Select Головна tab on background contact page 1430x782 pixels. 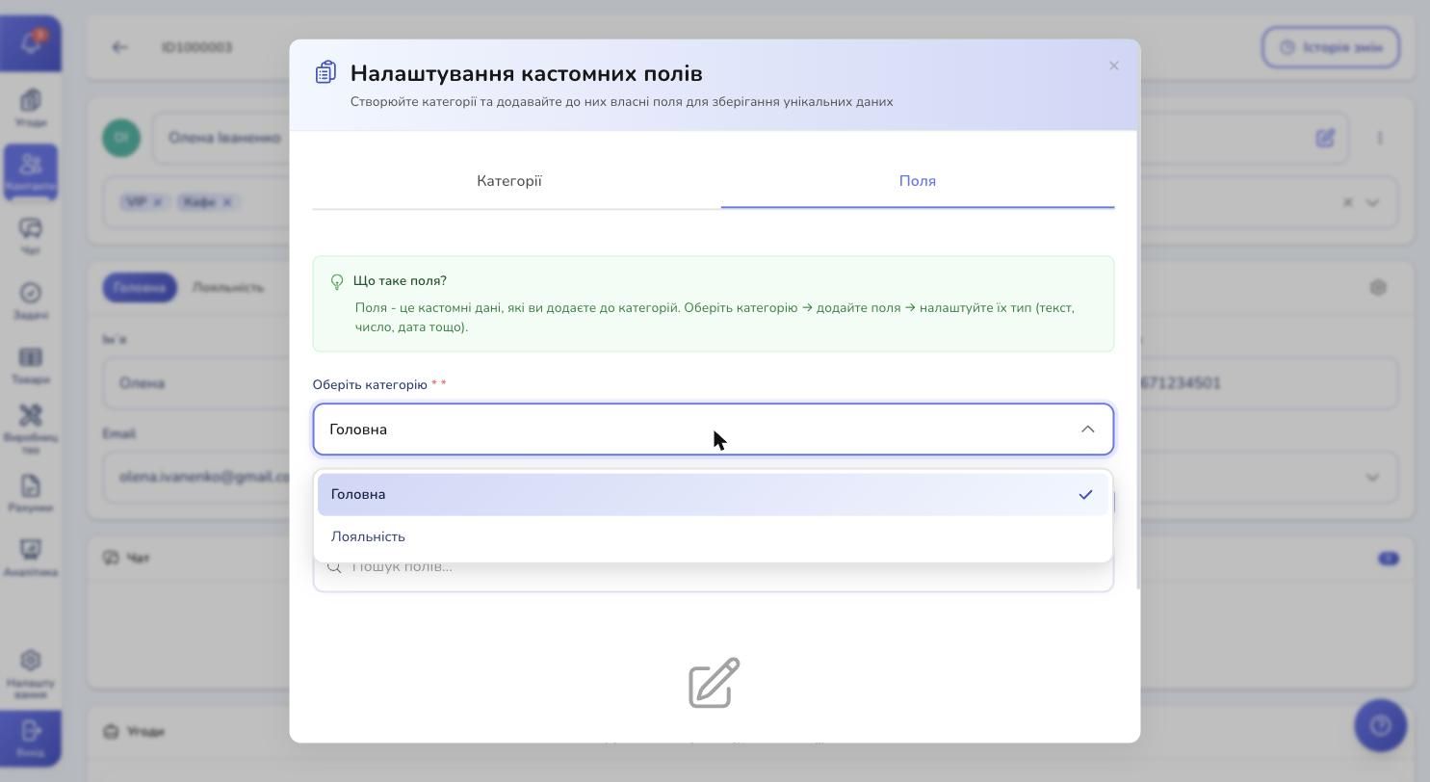tap(140, 287)
